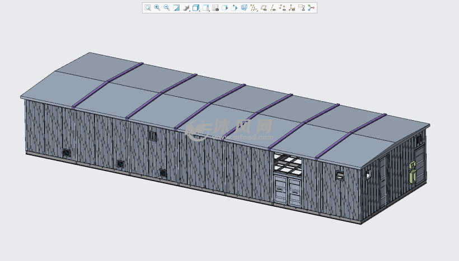The image size is (459, 261).
Task: Toggle datum plane display
Action: pyautogui.click(x=264, y=8)
